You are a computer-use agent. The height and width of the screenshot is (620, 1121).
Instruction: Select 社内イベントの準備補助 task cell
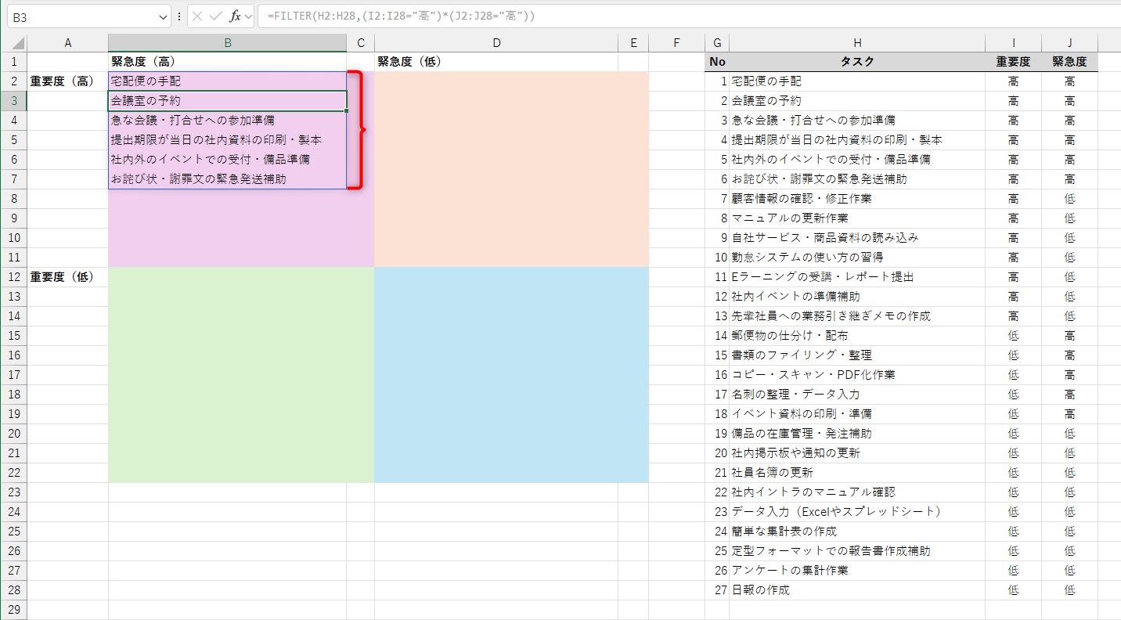coord(857,297)
